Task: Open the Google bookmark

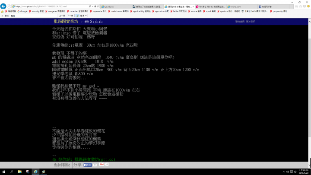Action: [x=22, y=11]
